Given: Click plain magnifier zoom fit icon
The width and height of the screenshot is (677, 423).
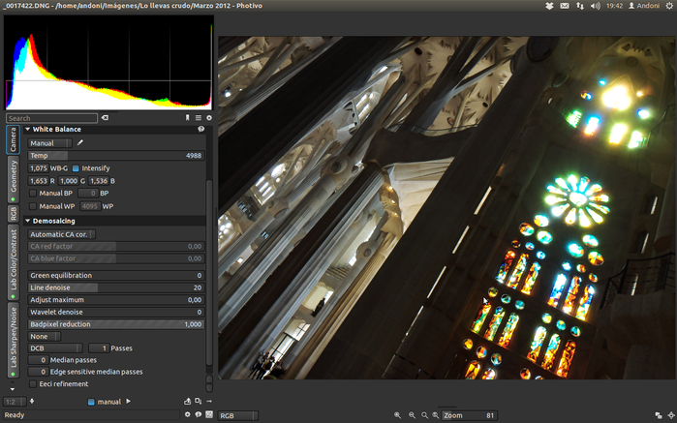Looking at the screenshot, I should 425,415.
